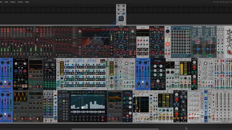The width and height of the screenshot is (232, 130).
Task: Click the white waveform strip below the bar graph
Action: click(x=88, y=112)
